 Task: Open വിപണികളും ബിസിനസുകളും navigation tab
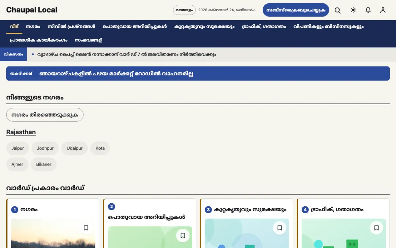[328, 27]
